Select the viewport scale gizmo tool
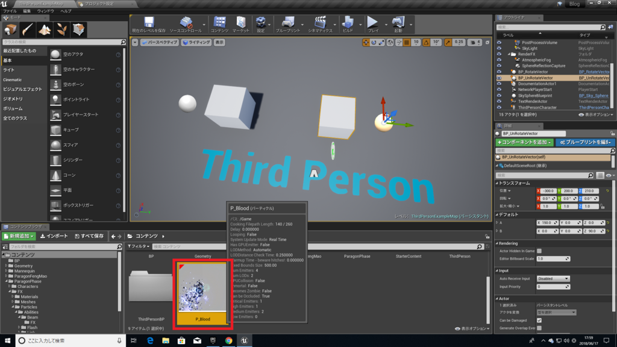The height and width of the screenshot is (347, 617). click(381, 42)
